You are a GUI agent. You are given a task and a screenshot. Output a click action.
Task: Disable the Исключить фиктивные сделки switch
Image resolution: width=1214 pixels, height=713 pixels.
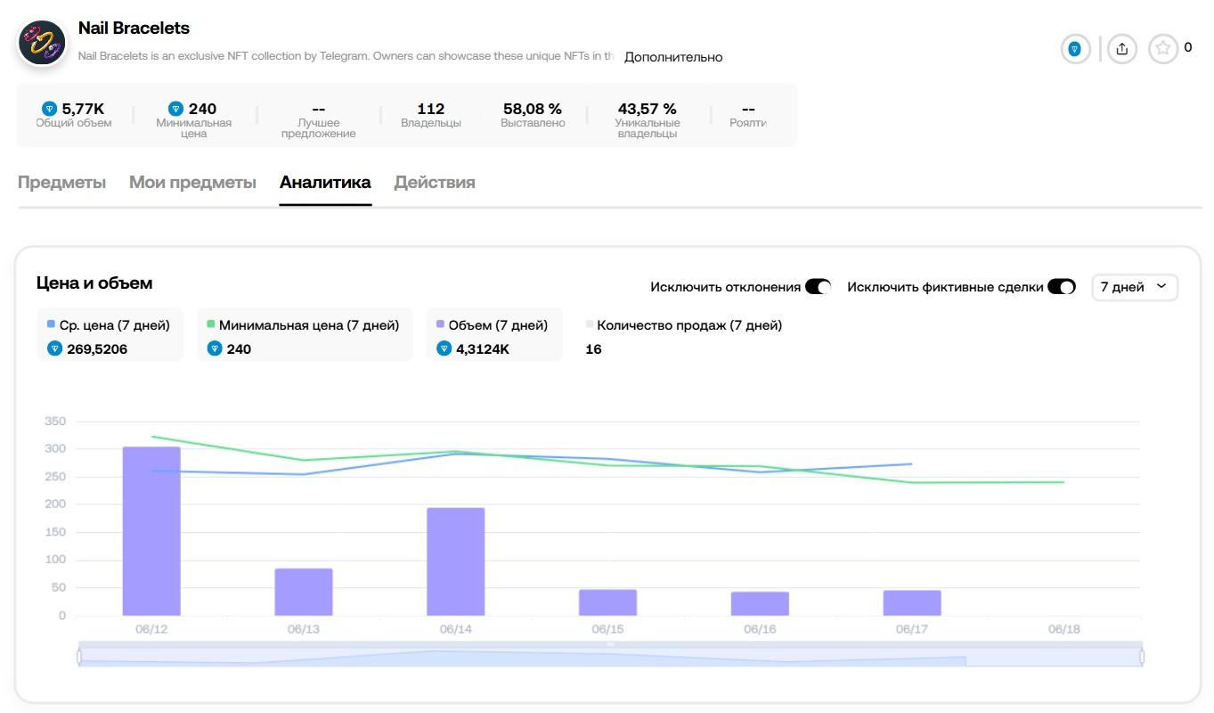click(1061, 287)
